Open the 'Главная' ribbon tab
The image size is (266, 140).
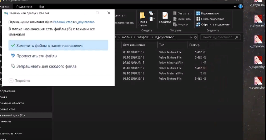tap(4, 7)
